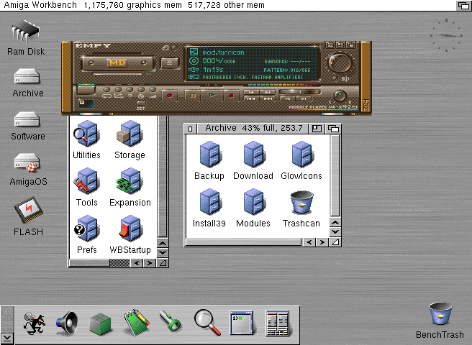This screenshot has height=345, width=472.
Task: Click the JET button on the player
Action: 141,103
